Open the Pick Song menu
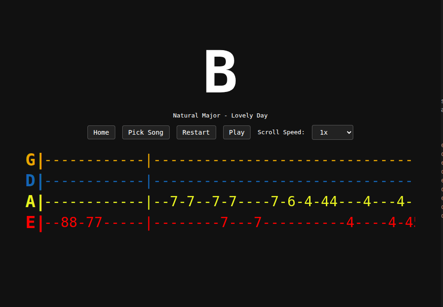The image size is (443, 307). (146, 132)
